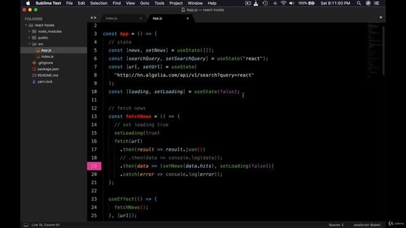Place cursor on the algolia URL string
Image resolution: width=406 pixels, height=228 pixels.
click(184, 75)
